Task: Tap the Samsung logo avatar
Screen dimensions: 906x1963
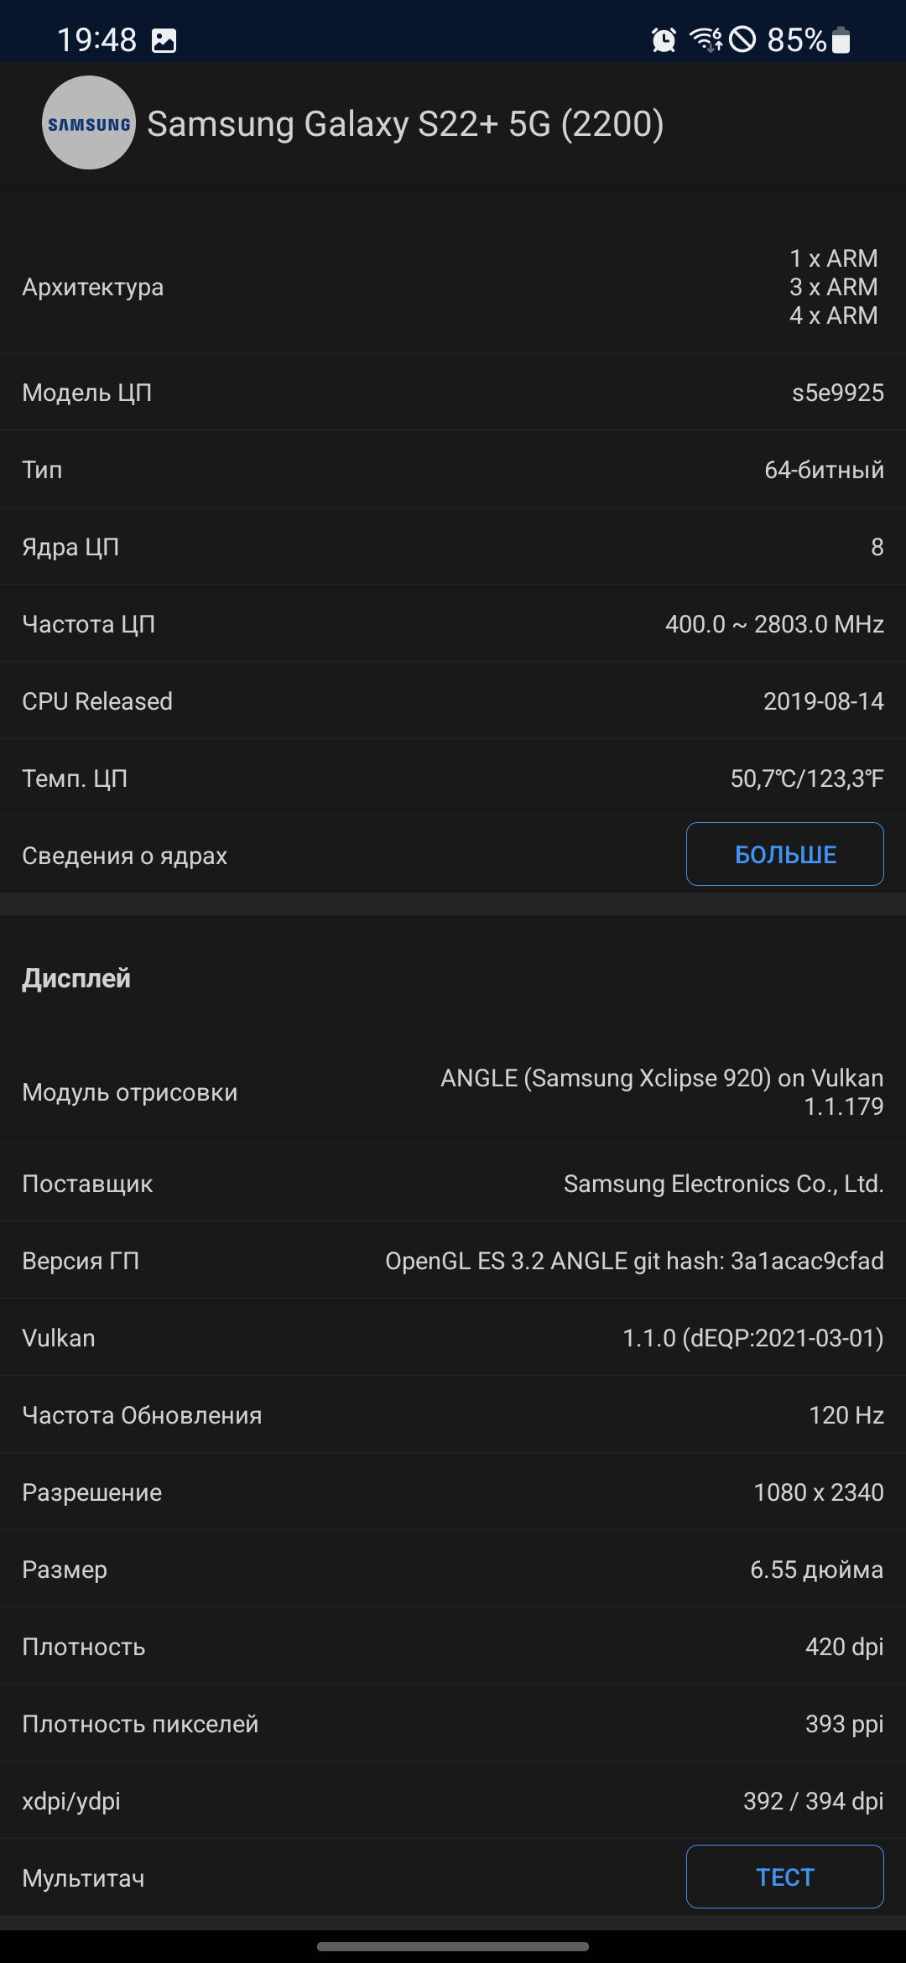Action: [x=88, y=123]
